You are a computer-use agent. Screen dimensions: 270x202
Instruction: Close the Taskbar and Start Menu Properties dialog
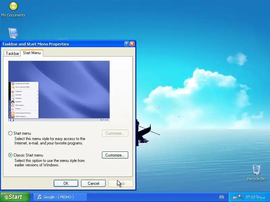click(132, 44)
